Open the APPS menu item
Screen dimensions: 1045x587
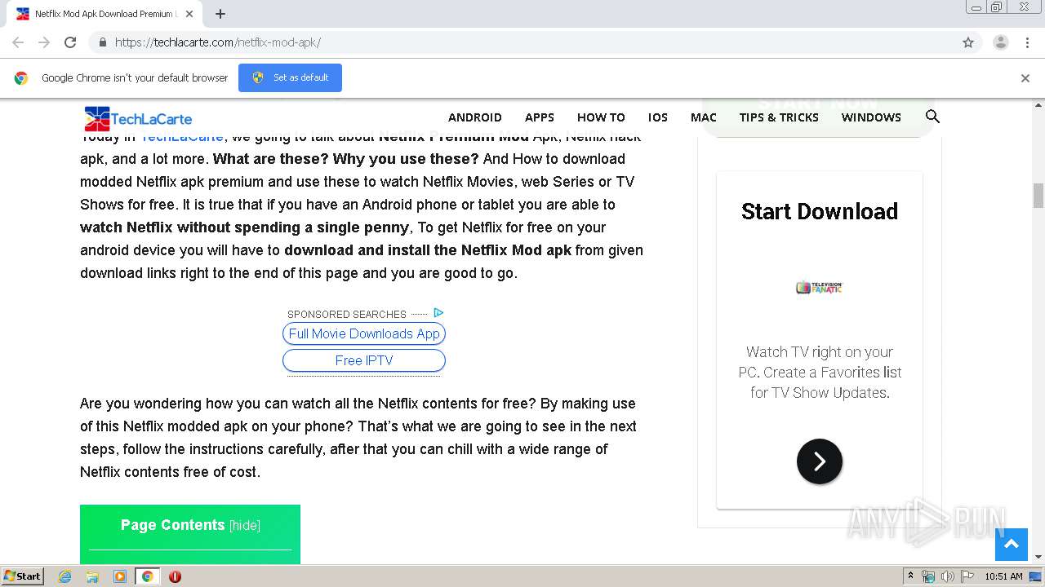point(540,117)
